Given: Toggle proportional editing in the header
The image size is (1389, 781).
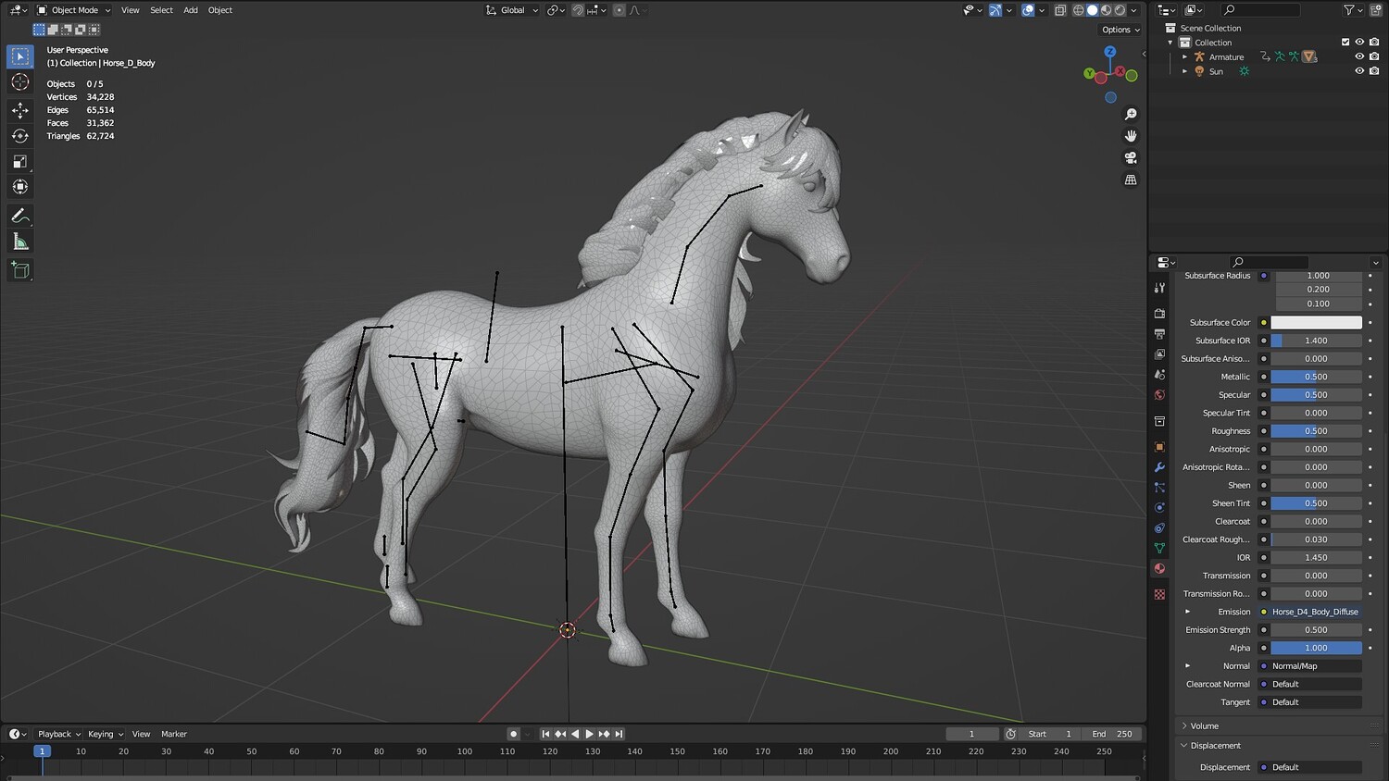Looking at the screenshot, I should click(x=619, y=10).
